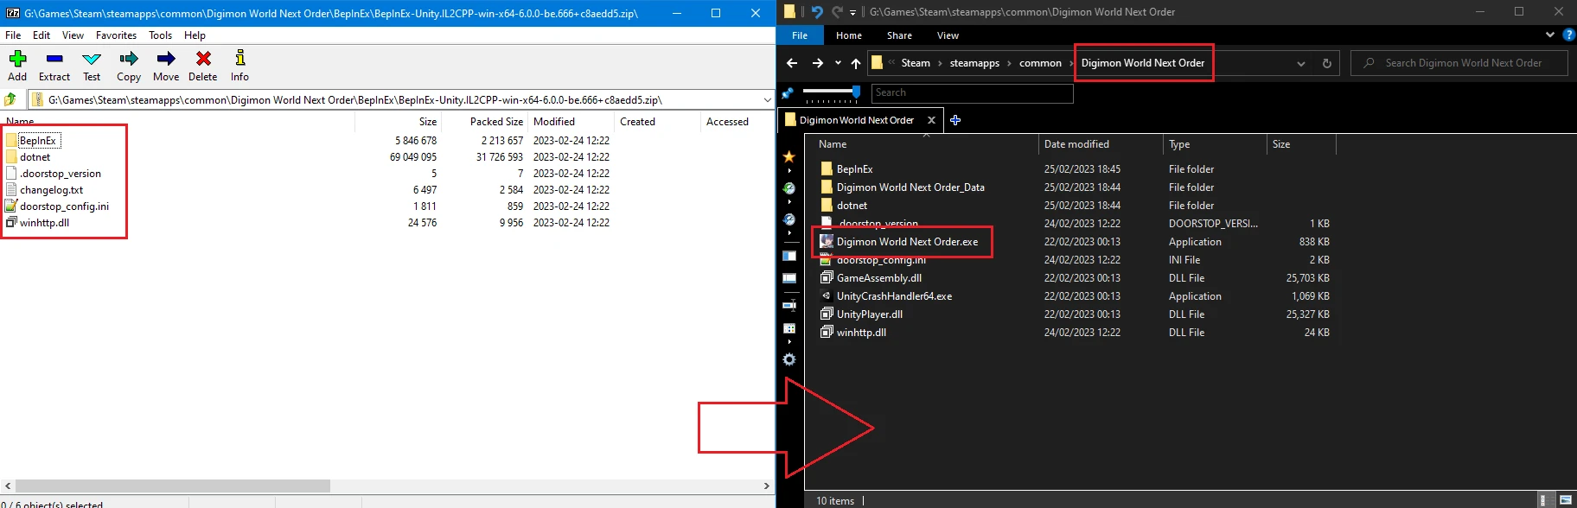Viewport: 1577px width, 508px height.
Task: Add a new Explorer tab with plus icon
Action: [x=955, y=120]
